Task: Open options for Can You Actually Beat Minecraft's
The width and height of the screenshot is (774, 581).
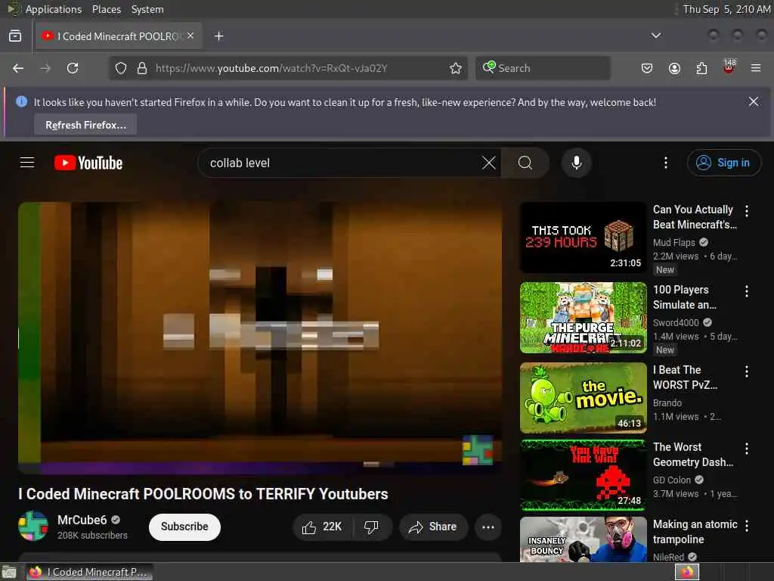Action: [x=746, y=211]
